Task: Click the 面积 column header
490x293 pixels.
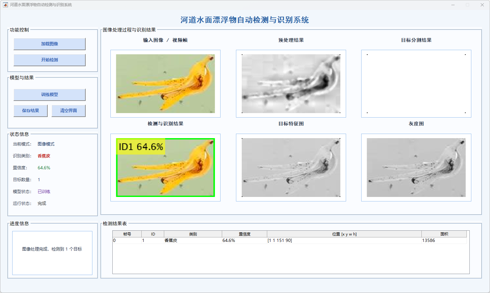Action: tap(444, 234)
